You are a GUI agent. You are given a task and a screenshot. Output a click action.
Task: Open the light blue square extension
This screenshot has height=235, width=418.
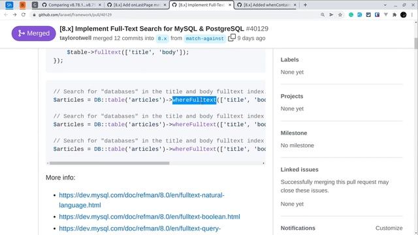click(360, 14)
